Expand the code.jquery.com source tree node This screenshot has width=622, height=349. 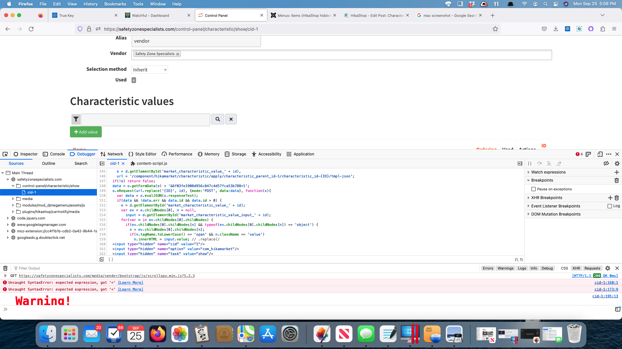pyautogui.click(x=8, y=218)
